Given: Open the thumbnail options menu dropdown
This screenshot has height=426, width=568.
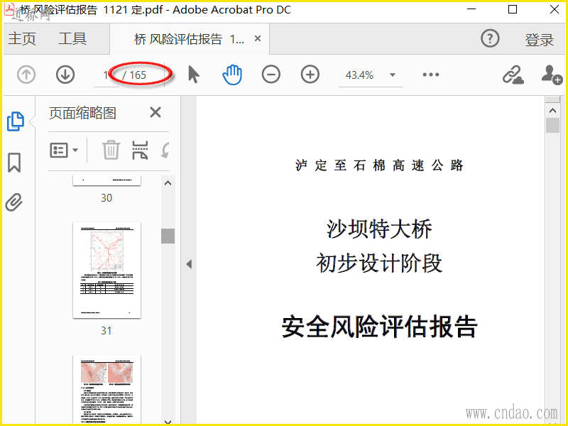Looking at the screenshot, I should [x=64, y=150].
